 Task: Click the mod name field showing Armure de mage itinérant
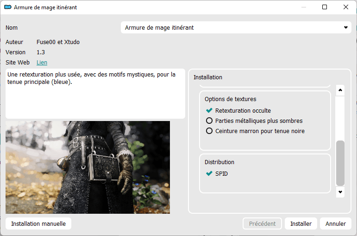[x=232, y=28]
